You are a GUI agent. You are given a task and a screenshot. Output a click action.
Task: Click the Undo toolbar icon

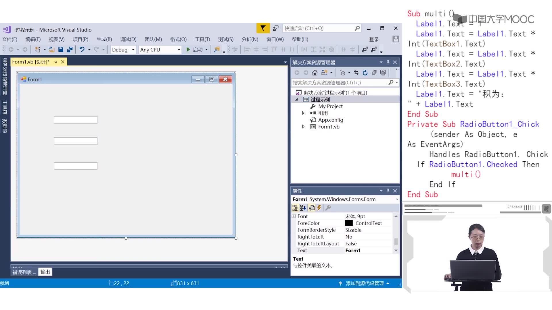(x=82, y=50)
